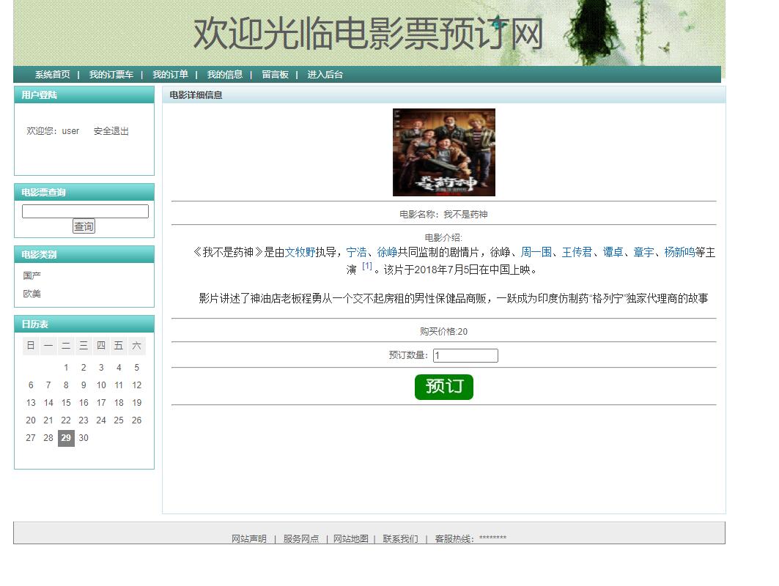The height and width of the screenshot is (586, 779).
Task: Click the reference [1] citation link
Action: (366, 266)
